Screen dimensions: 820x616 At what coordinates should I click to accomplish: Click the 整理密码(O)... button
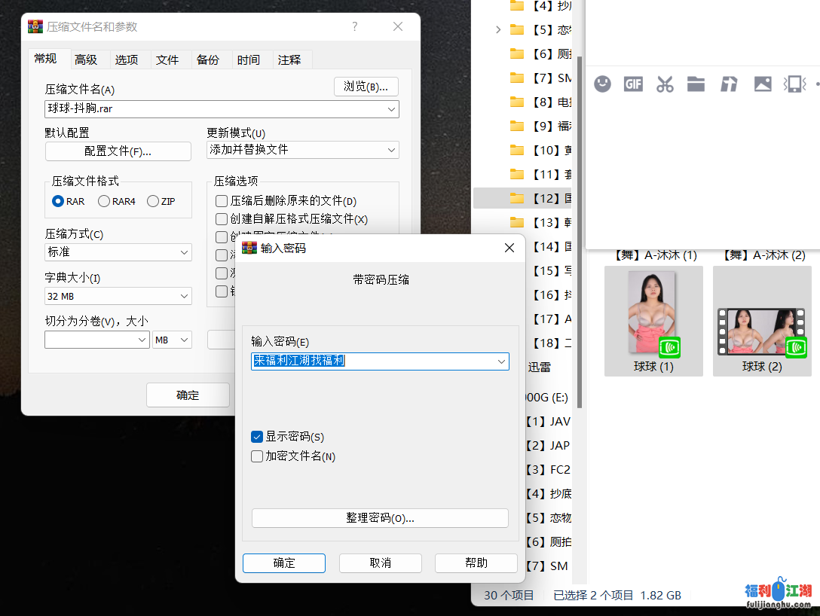tap(380, 517)
